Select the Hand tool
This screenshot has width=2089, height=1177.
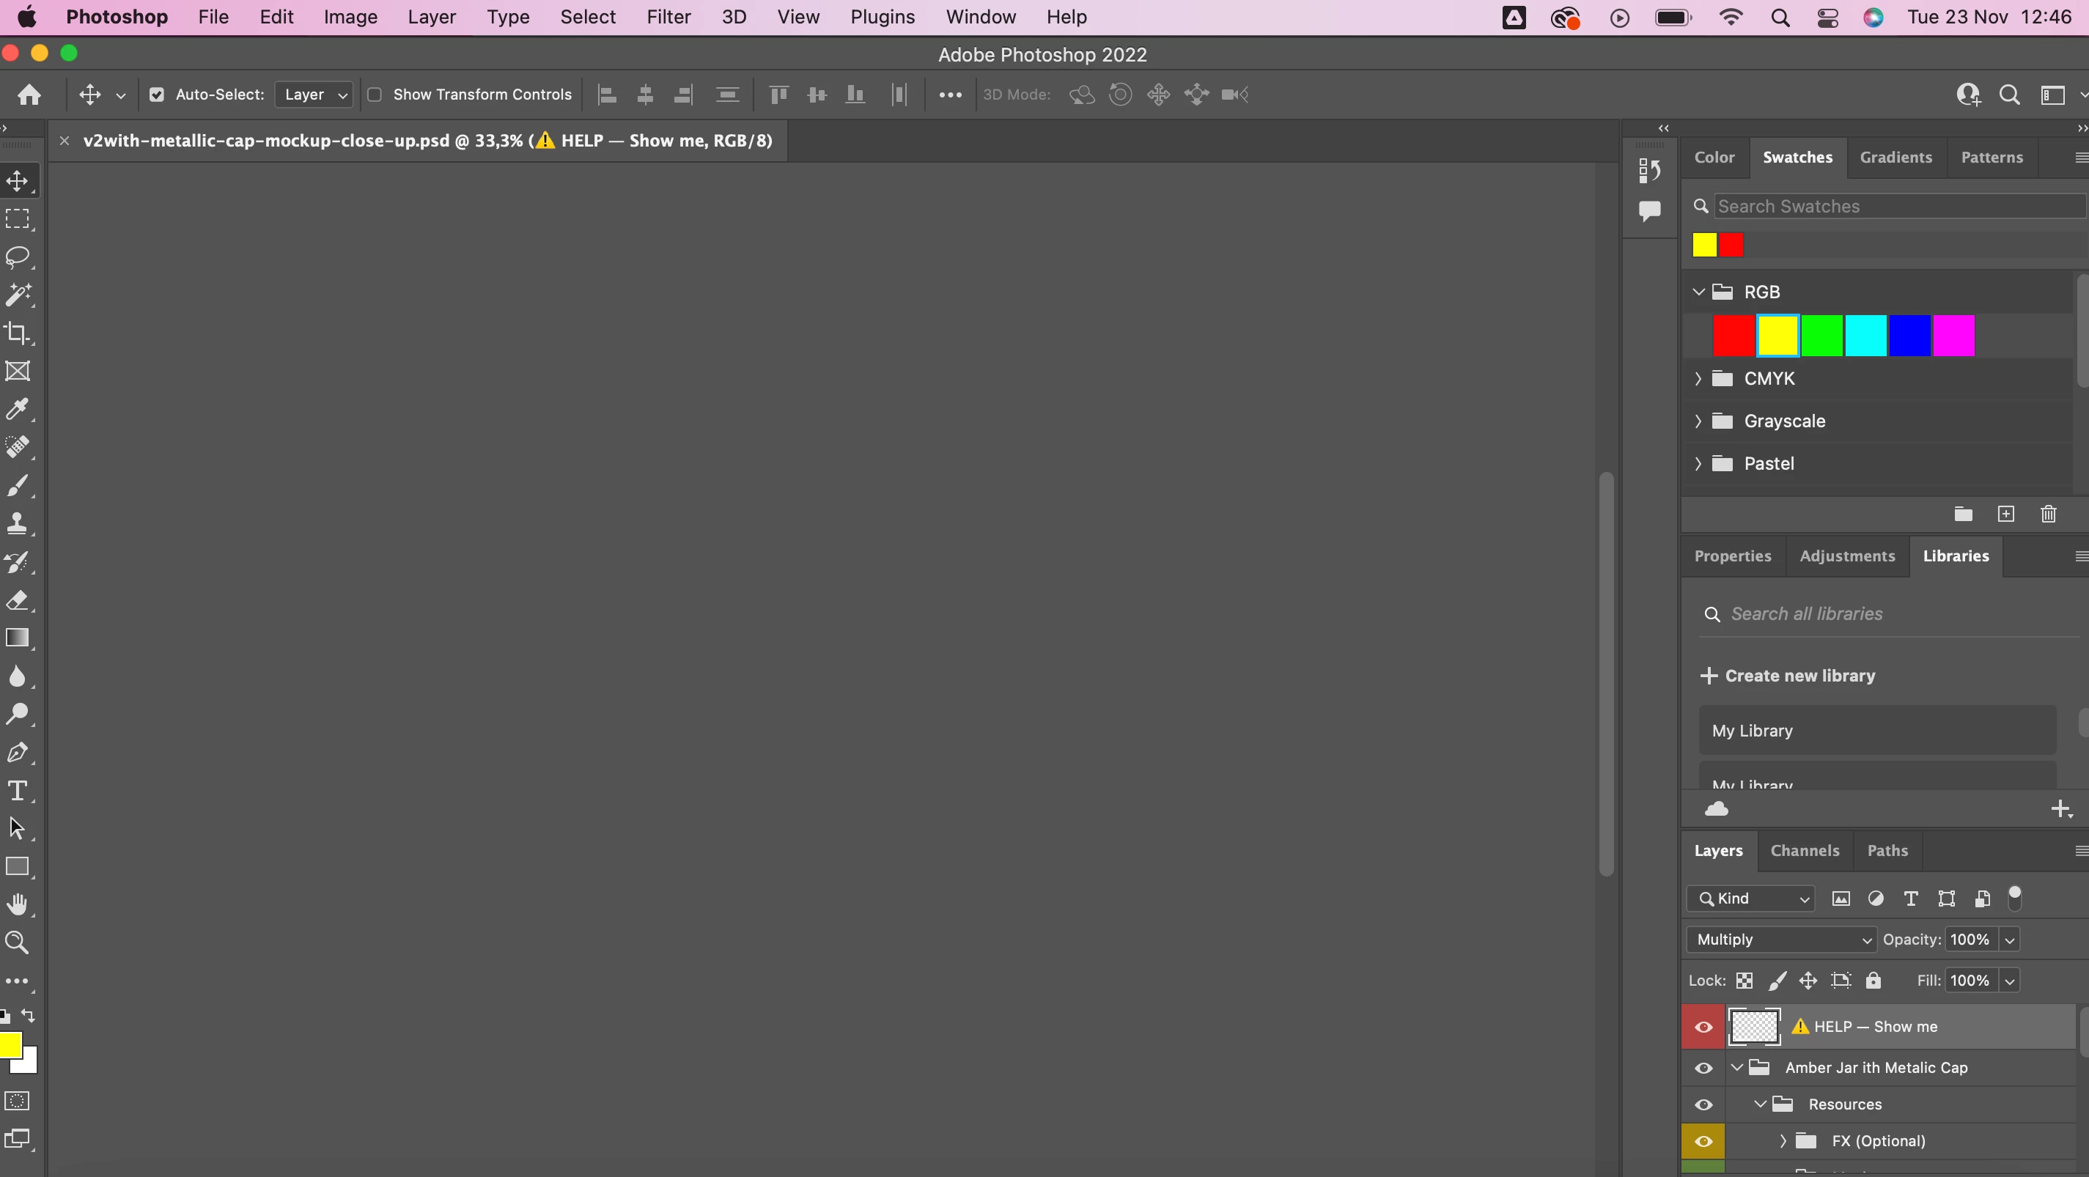click(x=18, y=904)
